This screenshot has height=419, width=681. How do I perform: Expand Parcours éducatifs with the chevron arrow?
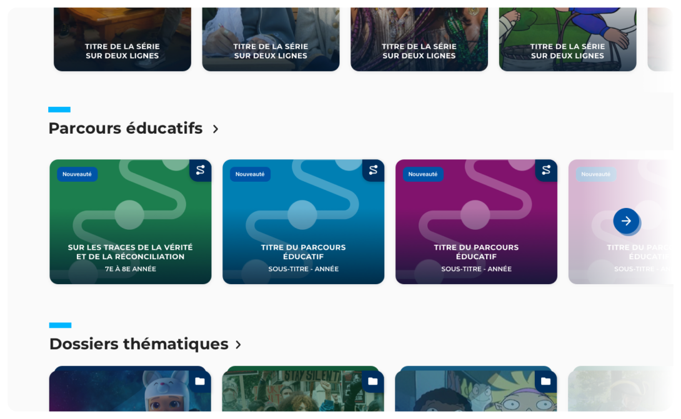[216, 129]
